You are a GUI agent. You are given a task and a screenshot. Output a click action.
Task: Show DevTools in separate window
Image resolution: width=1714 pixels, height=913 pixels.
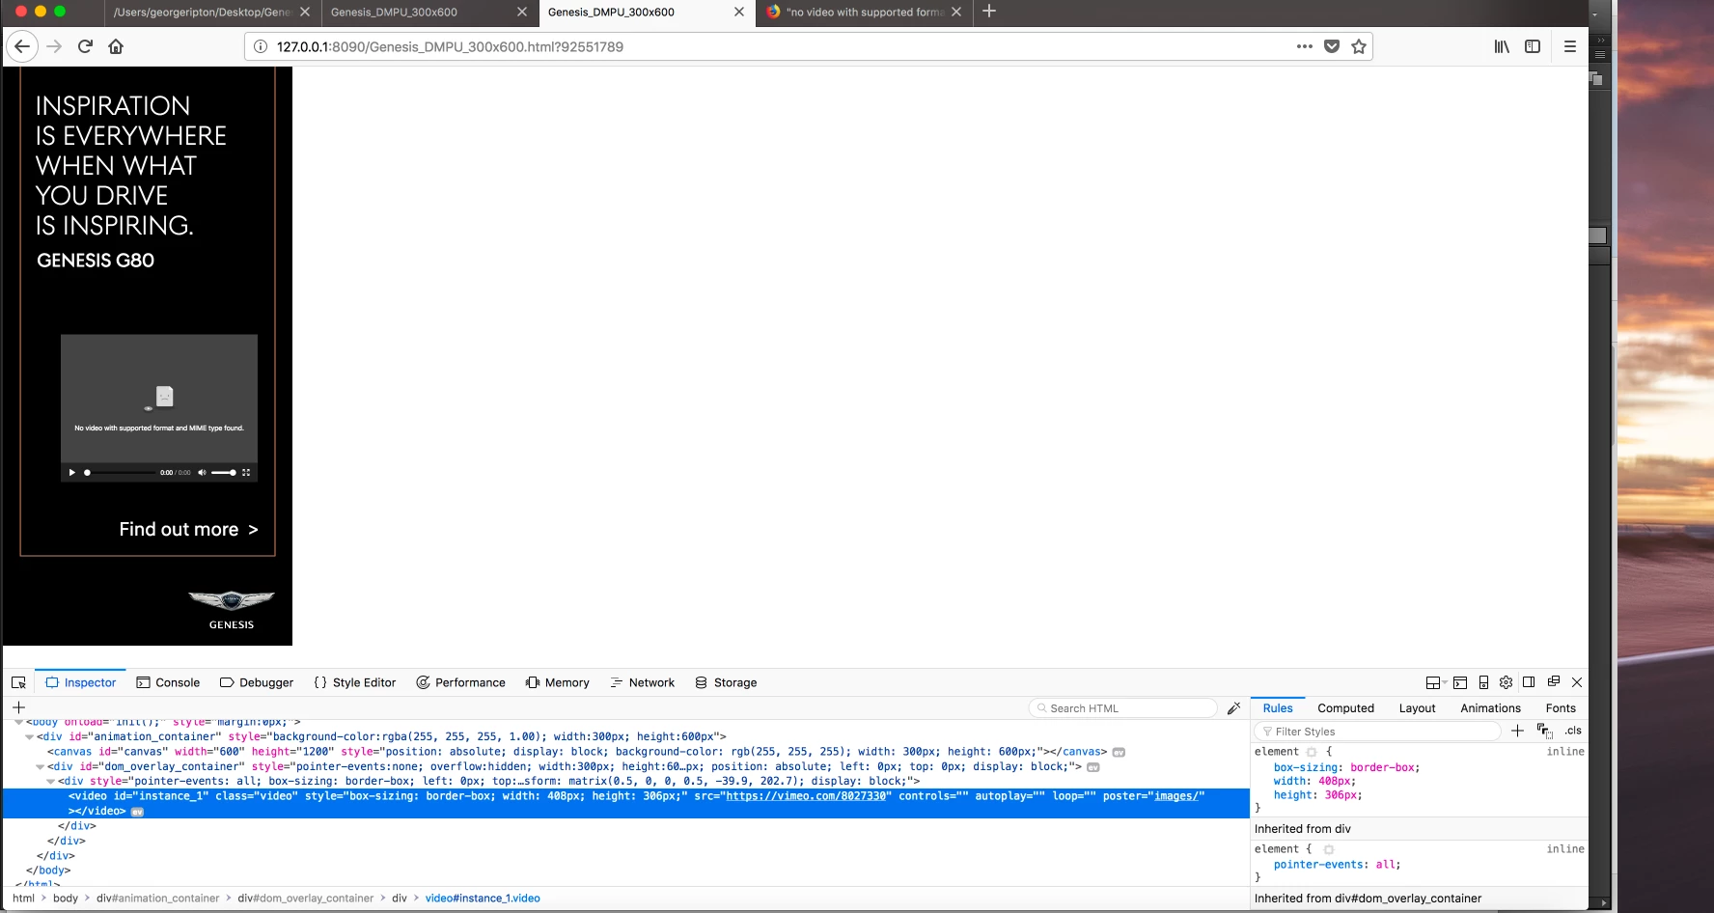1554,682
